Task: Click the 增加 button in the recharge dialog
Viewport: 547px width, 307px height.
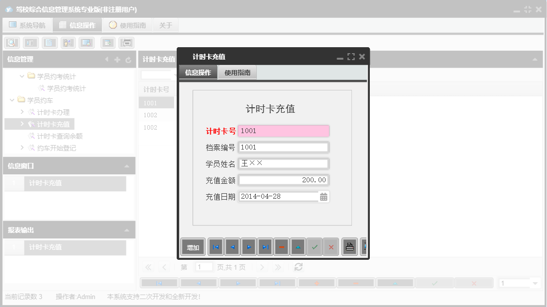Action: pyautogui.click(x=192, y=246)
